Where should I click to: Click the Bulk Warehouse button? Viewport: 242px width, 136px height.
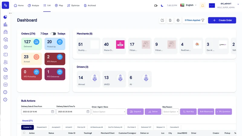pyautogui.click(x=206, y=112)
